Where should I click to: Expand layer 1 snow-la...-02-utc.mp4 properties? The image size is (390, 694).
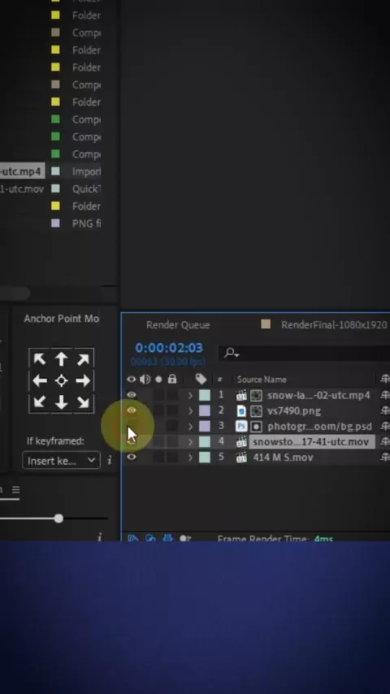click(x=190, y=395)
